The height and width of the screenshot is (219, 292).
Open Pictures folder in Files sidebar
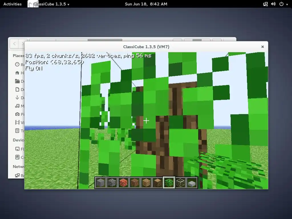click(x=19, y=114)
